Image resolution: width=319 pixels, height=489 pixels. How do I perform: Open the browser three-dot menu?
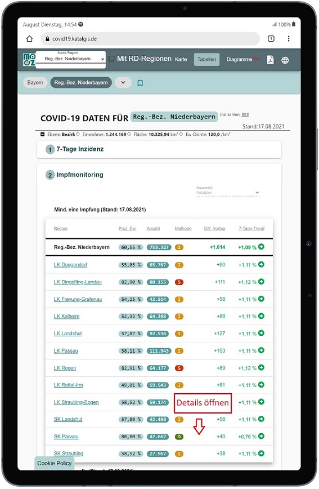pyautogui.click(x=289, y=39)
